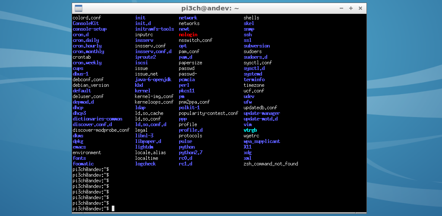Click the console-setup directory name
Image resolution: width=442 pixels, height=216 pixels.
[x=90, y=29]
